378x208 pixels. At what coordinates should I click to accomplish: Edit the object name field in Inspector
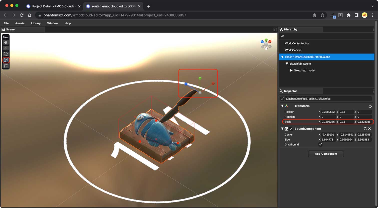click(328, 99)
